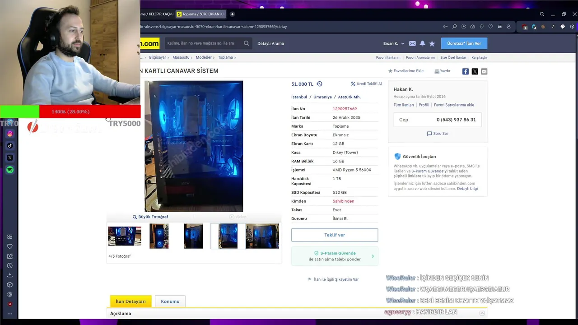
Task: Click the browser address bar URL
Action: 214,27
